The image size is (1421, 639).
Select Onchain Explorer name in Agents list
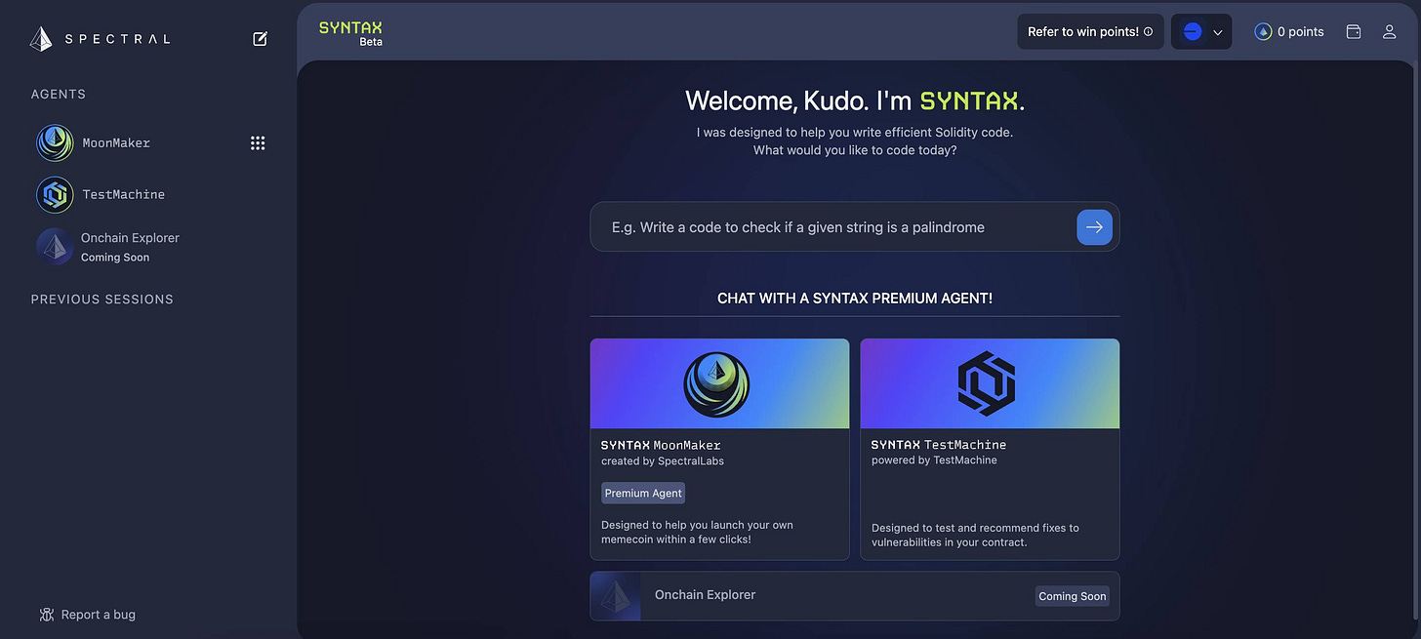[130, 237]
